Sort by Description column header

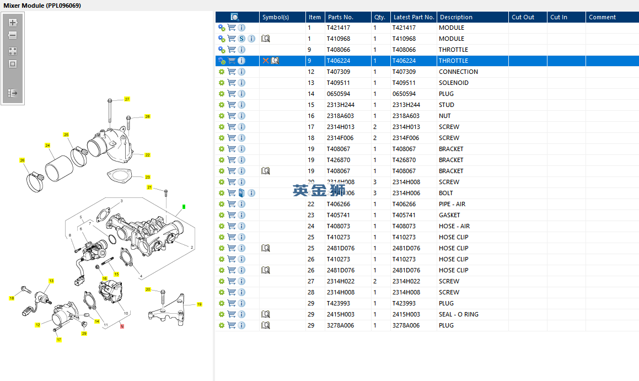(472, 17)
